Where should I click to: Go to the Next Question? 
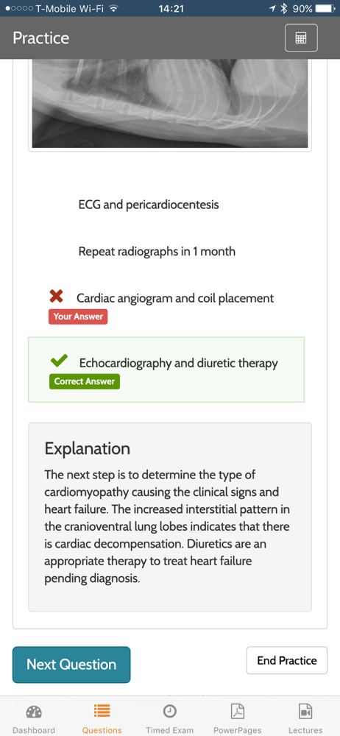(x=71, y=665)
